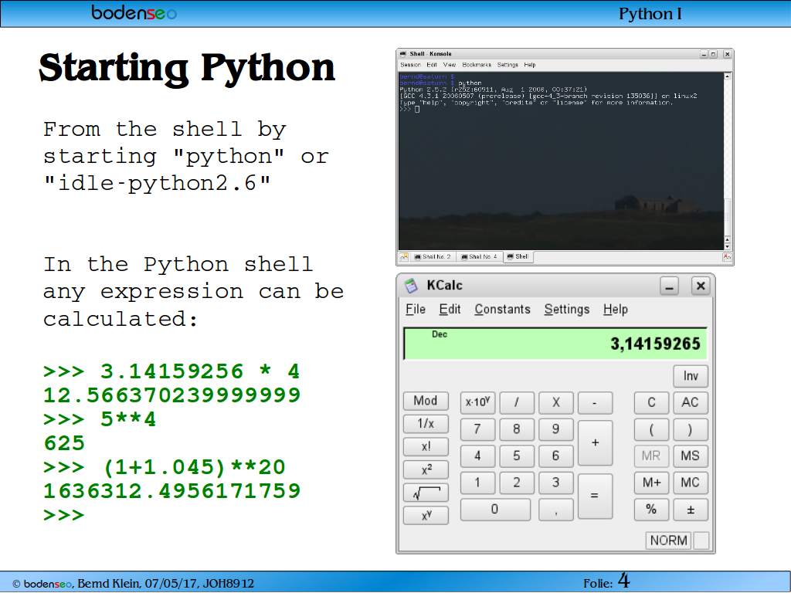791x593 pixels.
Task: Click digit 6 on the keypad
Action: (x=556, y=456)
